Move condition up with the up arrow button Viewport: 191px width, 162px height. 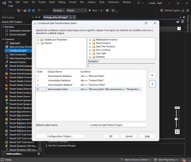pos(152,75)
